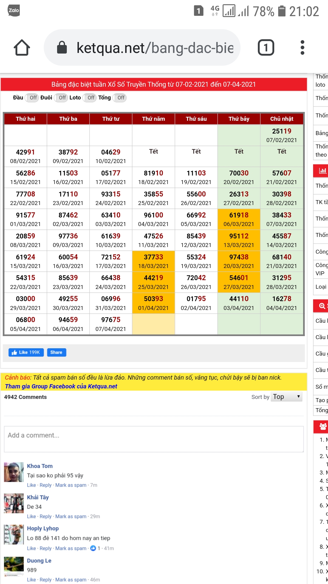The height and width of the screenshot is (584, 328).
Task: Click the red bar chart sidebar icon
Action: [x=322, y=171]
